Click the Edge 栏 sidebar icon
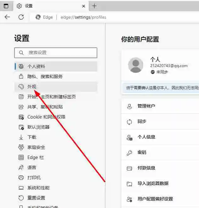This screenshot has width=199, height=208. tap(21, 157)
